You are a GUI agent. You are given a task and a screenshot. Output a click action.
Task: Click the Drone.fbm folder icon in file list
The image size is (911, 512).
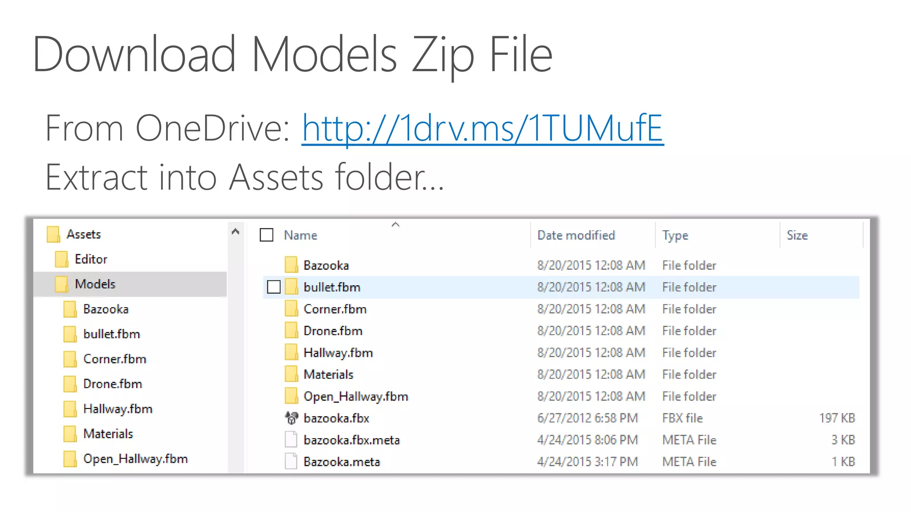point(291,331)
